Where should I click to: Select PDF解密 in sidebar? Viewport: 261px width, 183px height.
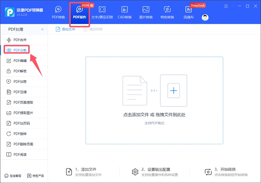(x=24, y=71)
